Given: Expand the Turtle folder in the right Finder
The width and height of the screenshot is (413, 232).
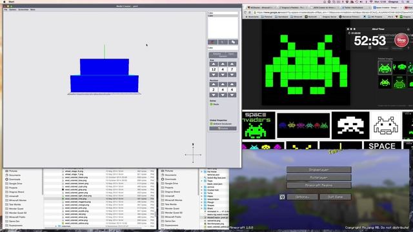Looking at the screenshot, I should coord(202,193).
